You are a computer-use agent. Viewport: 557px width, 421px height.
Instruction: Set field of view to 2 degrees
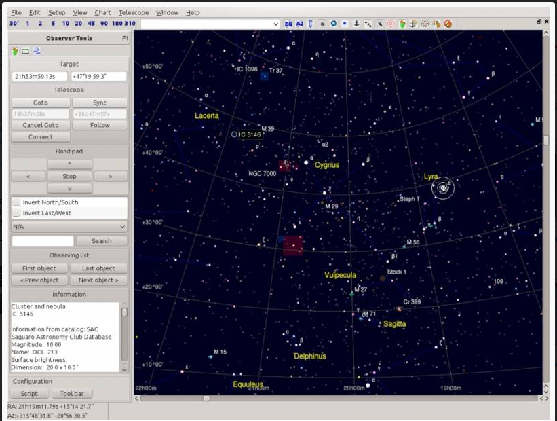pyautogui.click(x=40, y=24)
